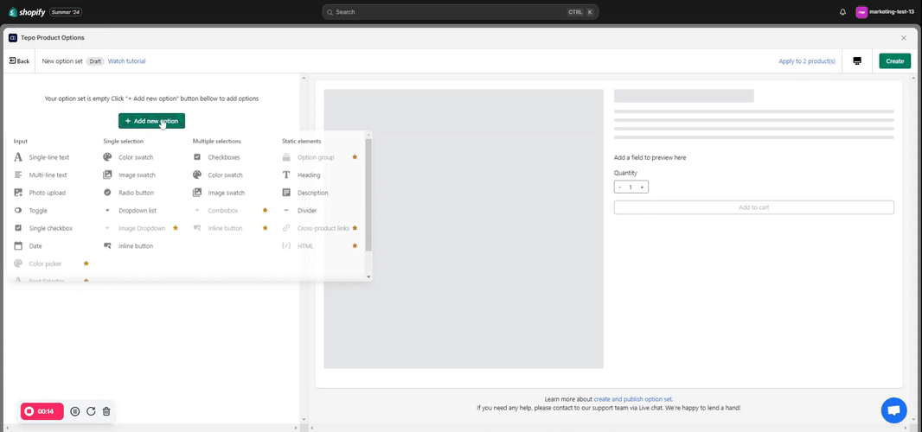Image resolution: width=922 pixels, height=432 pixels.
Task: Click the option list scroll-down arrow
Action: coord(368,276)
